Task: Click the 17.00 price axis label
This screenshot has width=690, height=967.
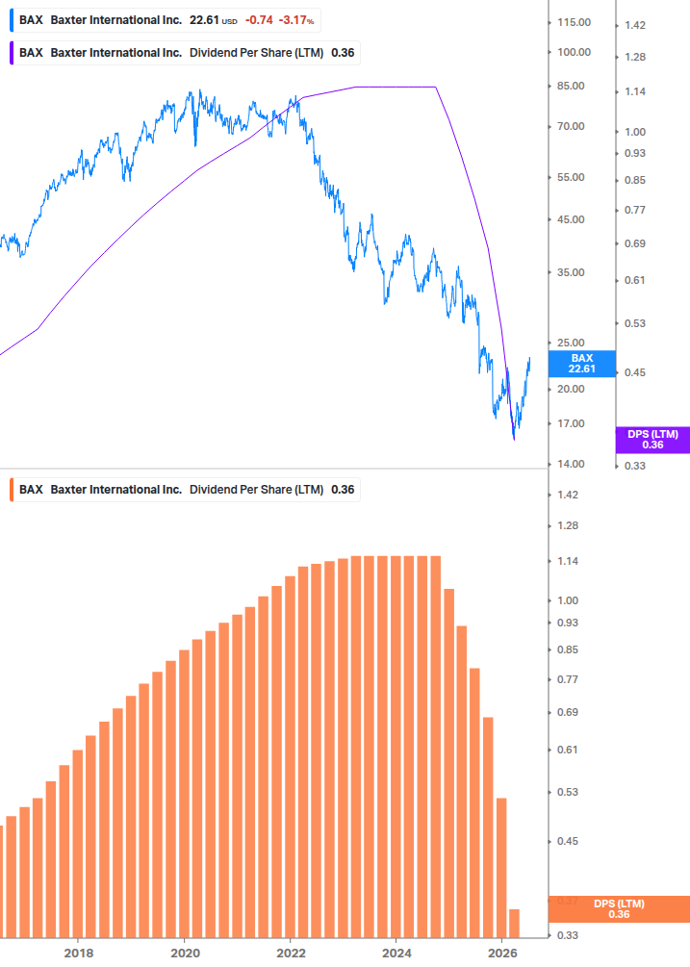Action: pos(571,423)
